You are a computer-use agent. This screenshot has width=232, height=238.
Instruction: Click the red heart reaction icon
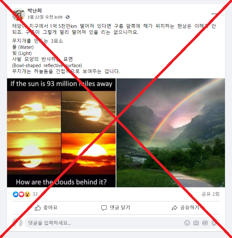[21, 194]
